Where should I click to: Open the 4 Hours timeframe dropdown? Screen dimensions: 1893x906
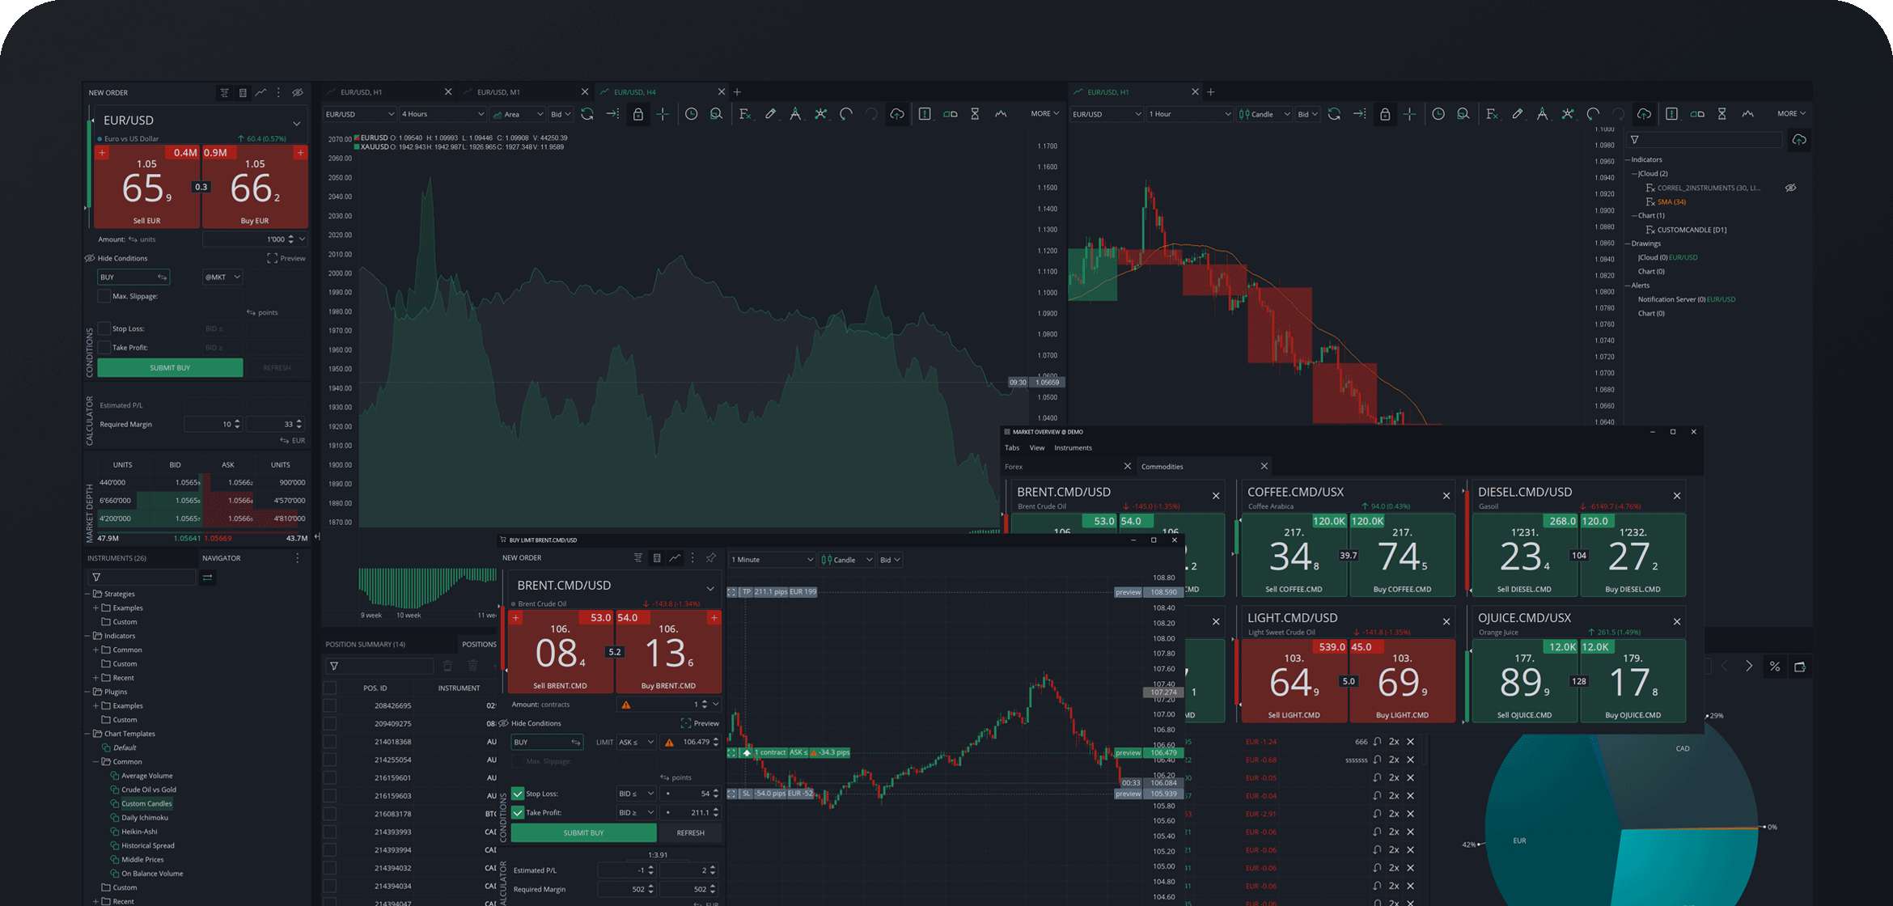[x=443, y=113]
